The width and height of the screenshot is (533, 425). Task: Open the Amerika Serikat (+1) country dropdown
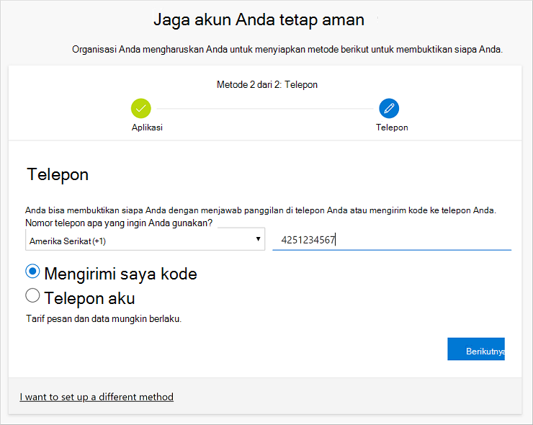(145, 239)
